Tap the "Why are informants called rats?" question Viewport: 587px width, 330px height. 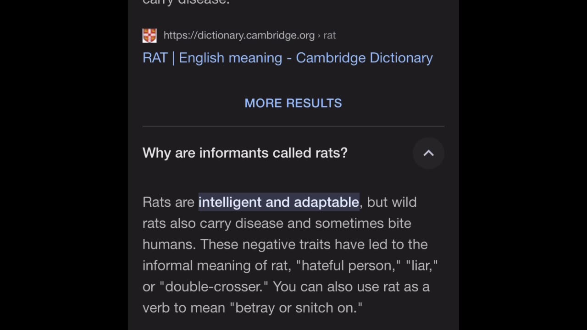[x=245, y=153]
